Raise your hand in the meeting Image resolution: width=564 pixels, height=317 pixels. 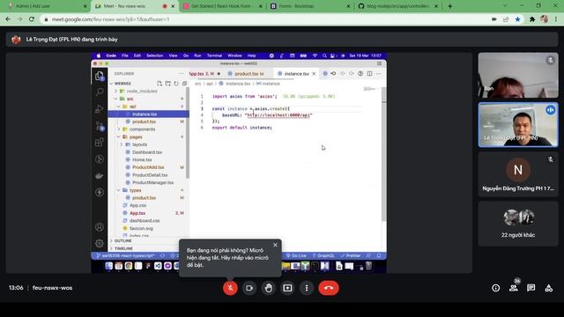pyautogui.click(x=268, y=288)
